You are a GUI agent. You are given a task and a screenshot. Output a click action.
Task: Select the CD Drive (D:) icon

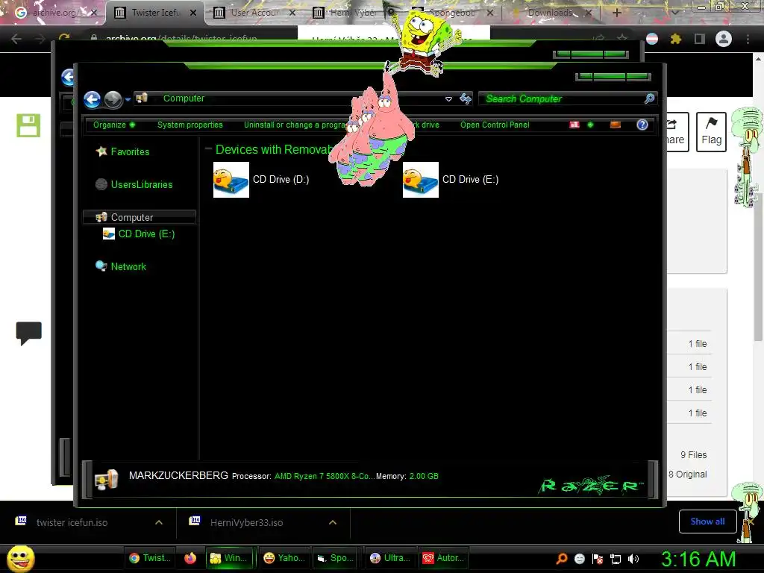coord(231,180)
